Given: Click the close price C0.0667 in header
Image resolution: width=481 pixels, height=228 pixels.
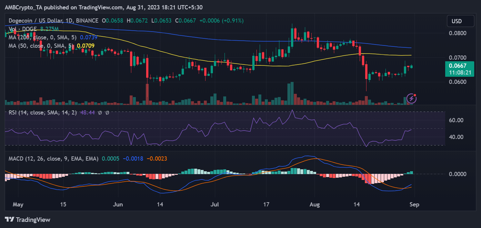Looking at the screenshot, I should [x=185, y=21].
